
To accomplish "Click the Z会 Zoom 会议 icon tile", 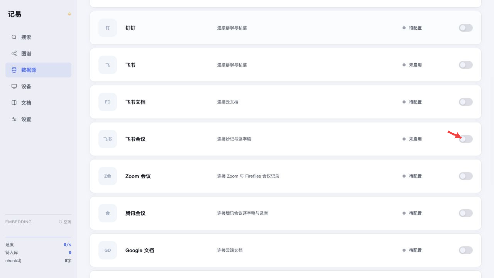I will pyautogui.click(x=108, y=176).
